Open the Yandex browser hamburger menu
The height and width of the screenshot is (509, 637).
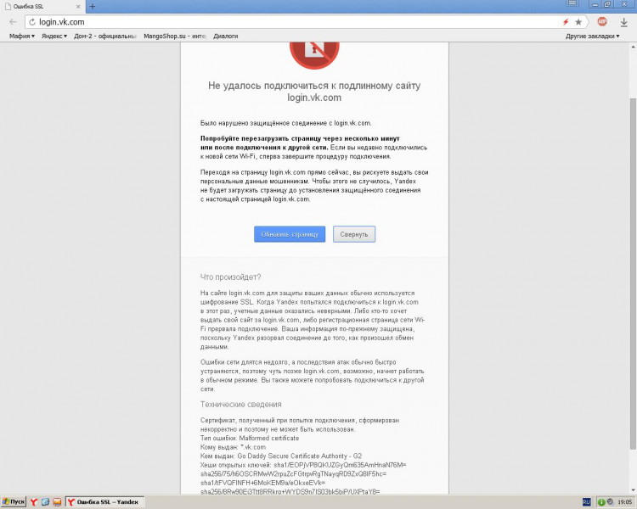tap(572, 3)
